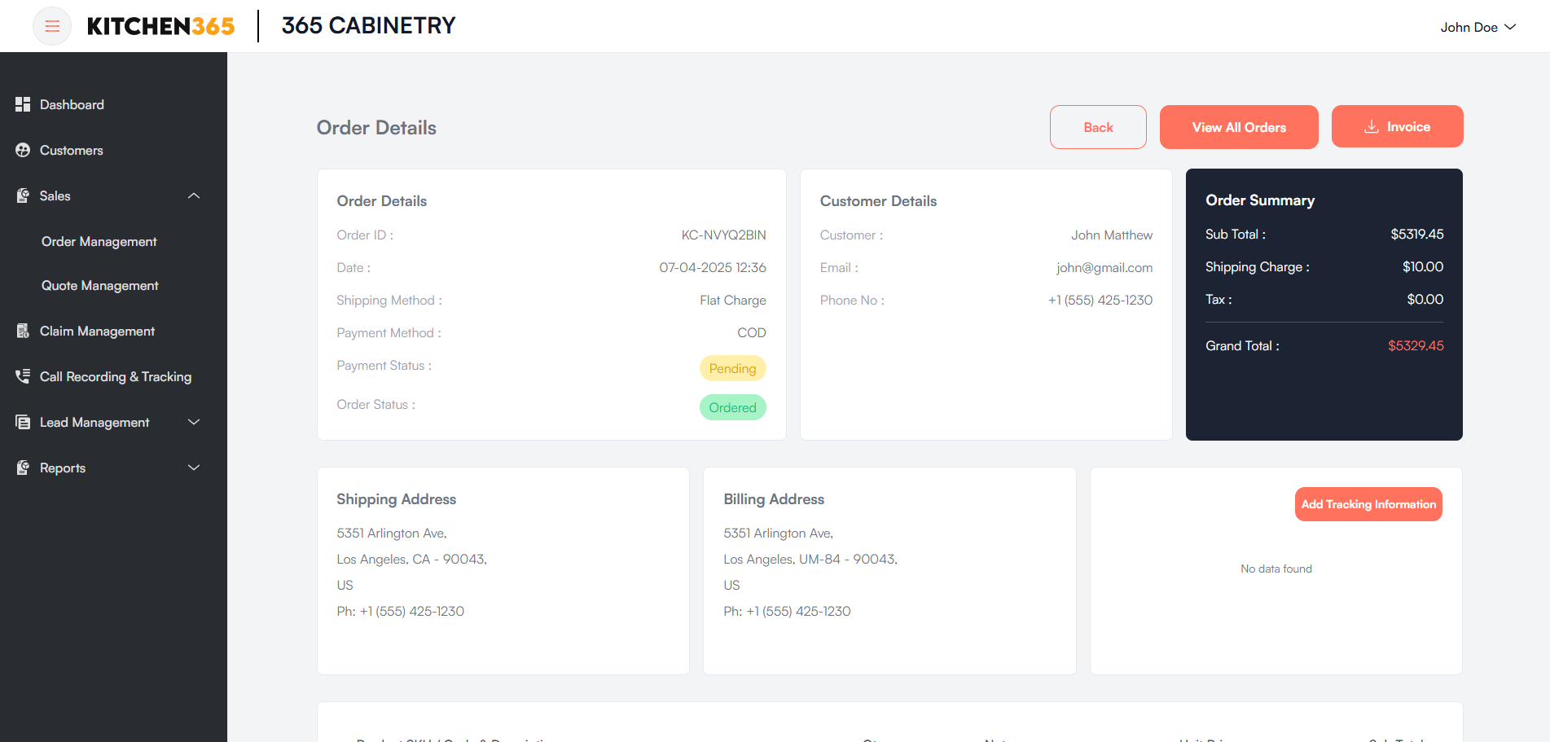Open the hamburger navigation menu
The height and width of the screenshot is (742, 1550).
pyautogui.click(x=51, y=26)
